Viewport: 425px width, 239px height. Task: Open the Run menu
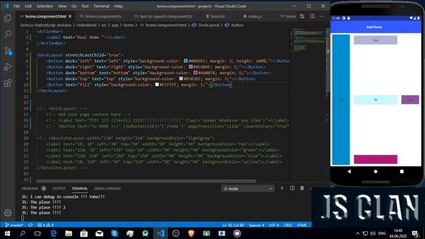(x=85, y=6)
